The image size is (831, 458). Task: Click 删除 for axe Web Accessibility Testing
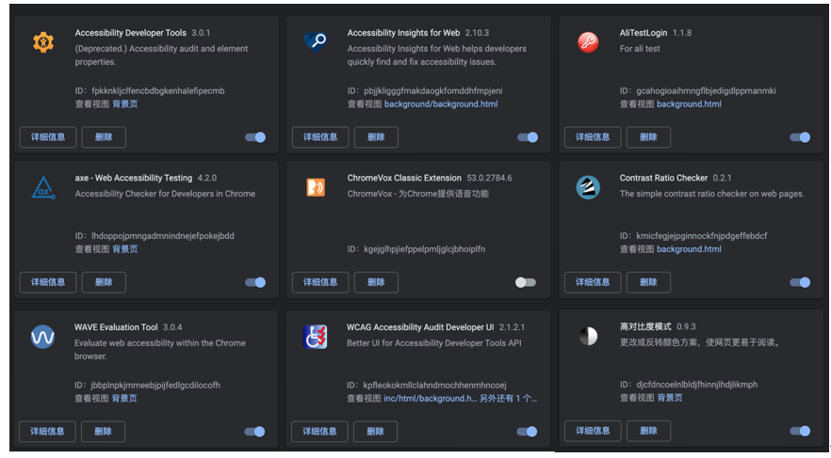pos(104,282)
